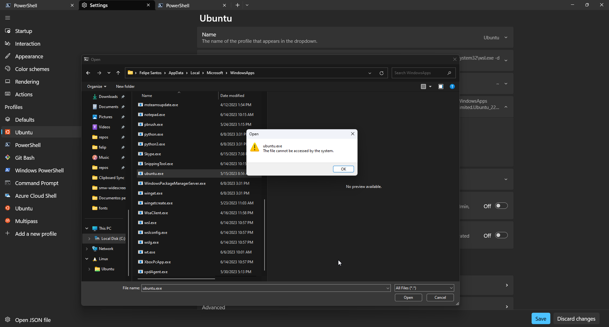Open the Ubuntu profile name dropdown
Screen dimensions: 609x327
point(506,37)
